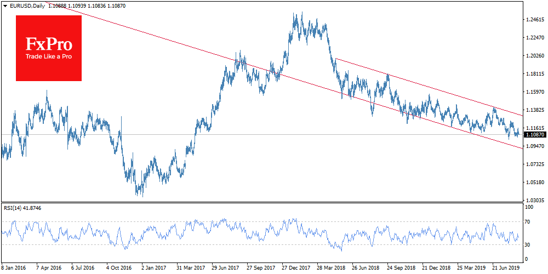Click the triangle arrow beside EURUSD,Daily
The image size is (548, 274).
(x=4, y=5)
